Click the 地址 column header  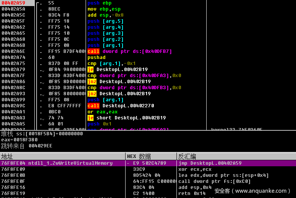click(7, 156)
